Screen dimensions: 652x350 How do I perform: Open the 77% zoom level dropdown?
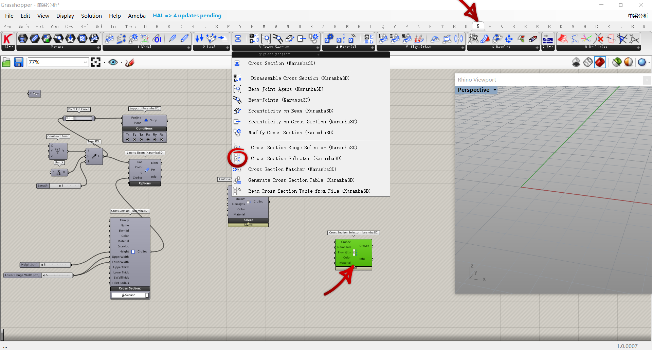85,62
